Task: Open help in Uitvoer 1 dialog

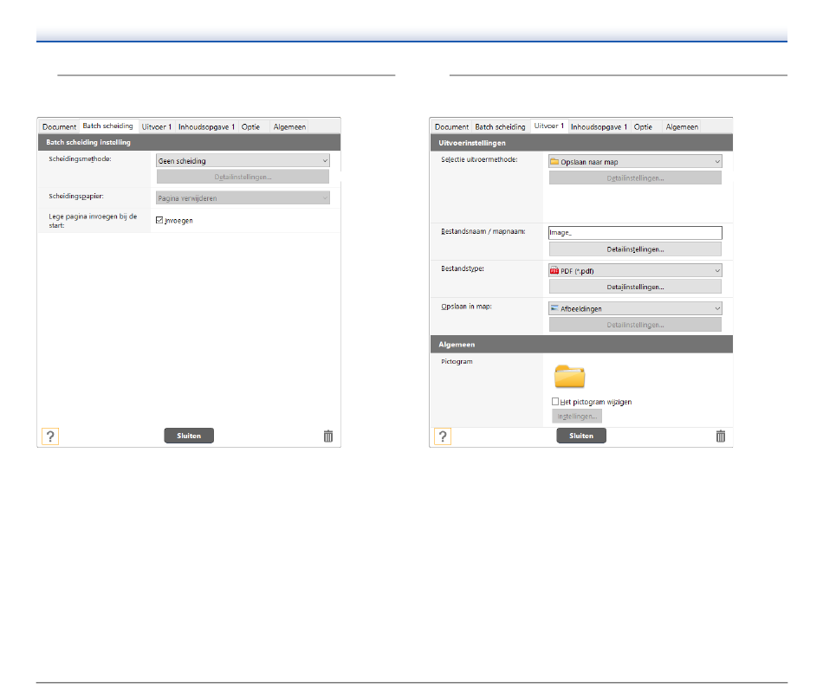Action: click(443, 436)
